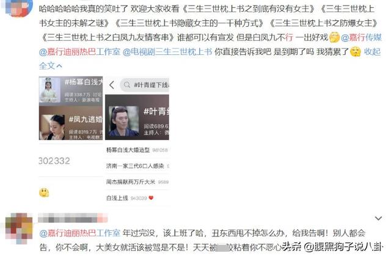Tap the back arrow in embedded screenshot
The image size is (391, 259).
[112, 85]
